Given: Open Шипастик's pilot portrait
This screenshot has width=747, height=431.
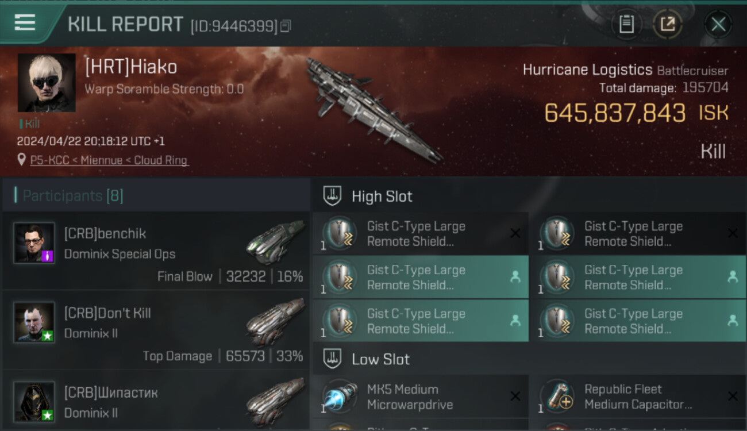Looking at the screenshot, I should click(x=34, y=402).
